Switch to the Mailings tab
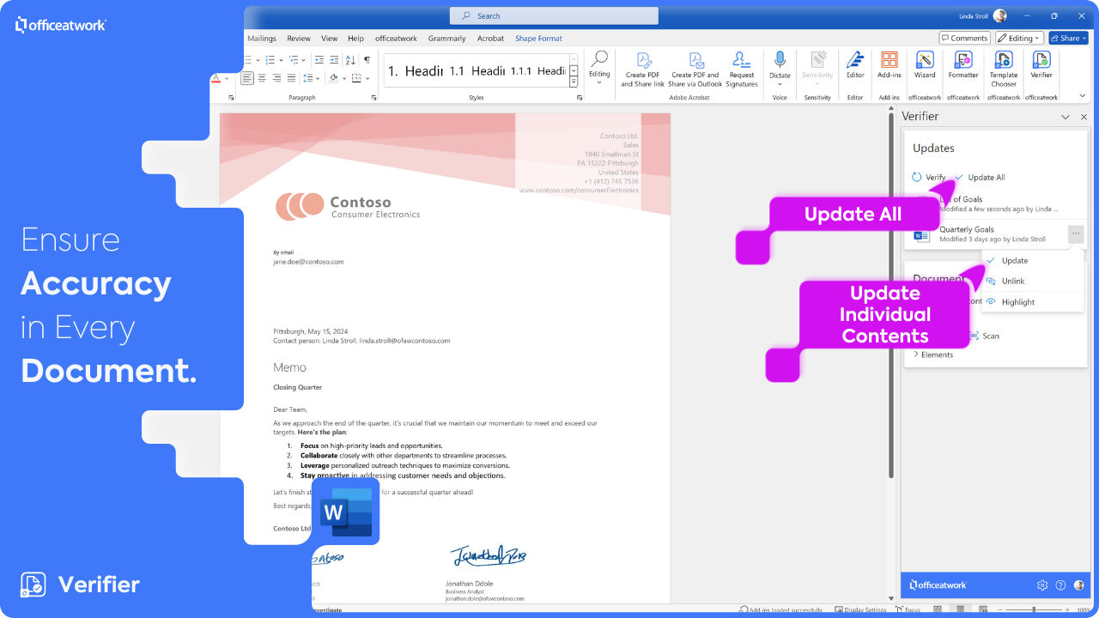 coord(262,39)
